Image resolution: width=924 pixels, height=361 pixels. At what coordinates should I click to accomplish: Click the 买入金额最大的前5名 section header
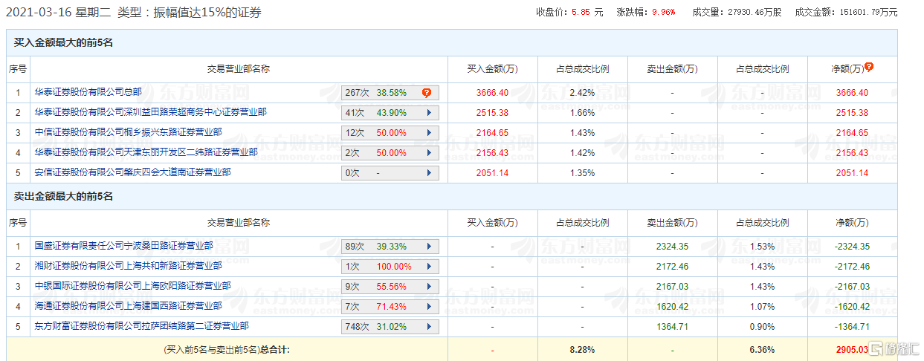63,44
